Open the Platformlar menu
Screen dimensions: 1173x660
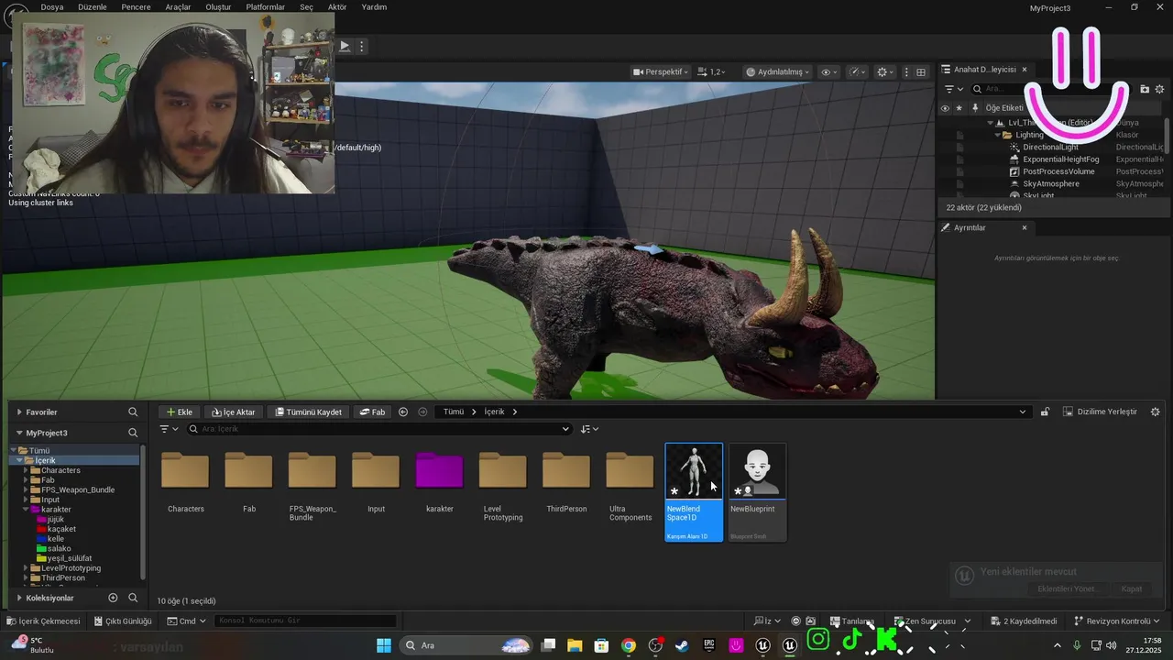coord(265,7)
